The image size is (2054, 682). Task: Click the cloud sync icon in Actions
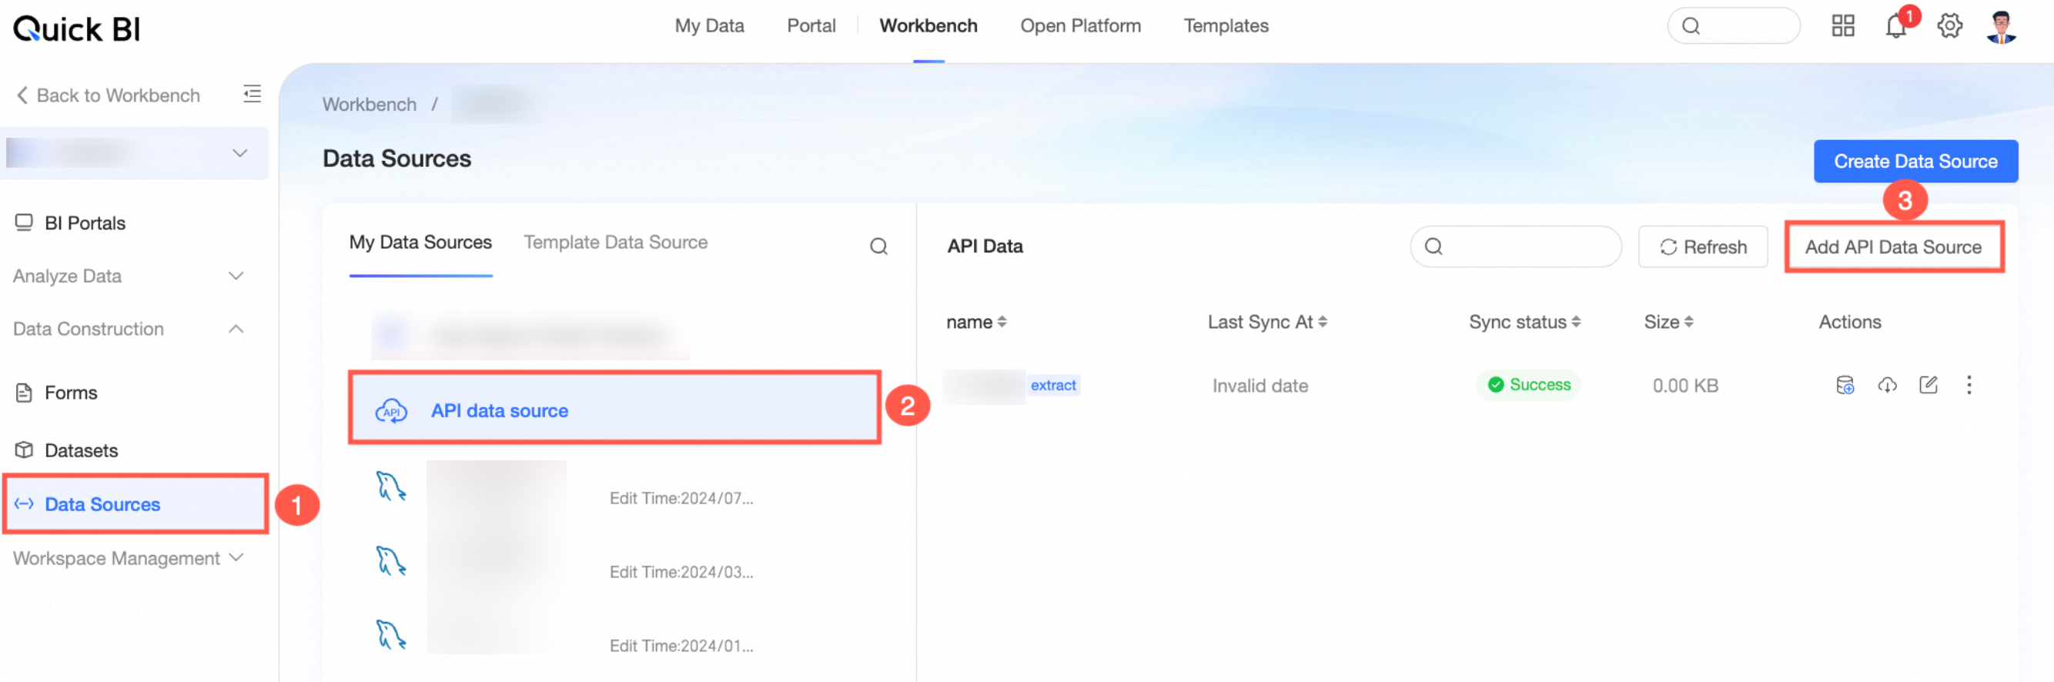click(1886, 386)
